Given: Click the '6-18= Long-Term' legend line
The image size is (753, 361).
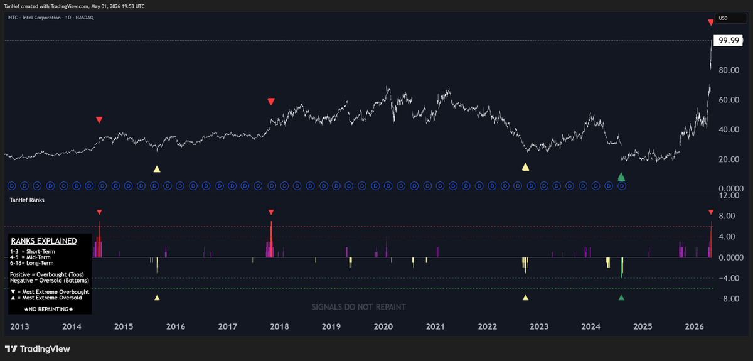Looking at the screenshot, I should pos(32,264).
